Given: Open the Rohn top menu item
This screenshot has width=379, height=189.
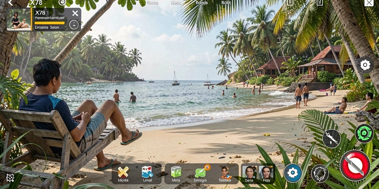Looking at the screenshot, I should click(x=226, y=3).
